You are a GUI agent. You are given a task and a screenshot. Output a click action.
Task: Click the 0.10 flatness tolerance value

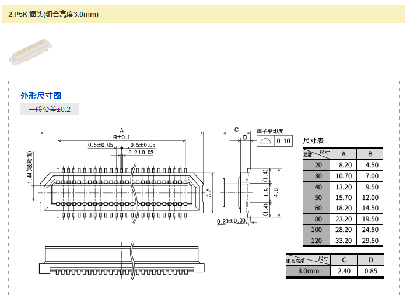click(283, 141)
